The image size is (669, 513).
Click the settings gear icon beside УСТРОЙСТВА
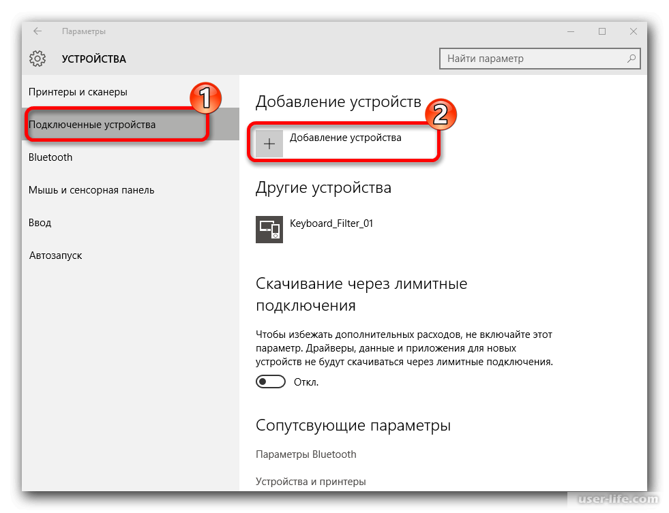(x=38, y=59)
